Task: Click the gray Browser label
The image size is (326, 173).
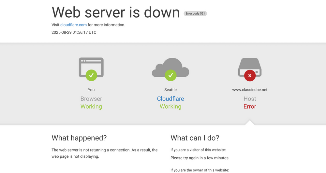Action: point(91,99)
